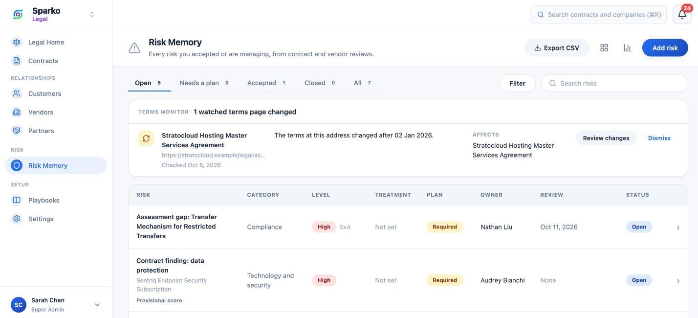Click the terms monitor refresh icon

[146, 138]
